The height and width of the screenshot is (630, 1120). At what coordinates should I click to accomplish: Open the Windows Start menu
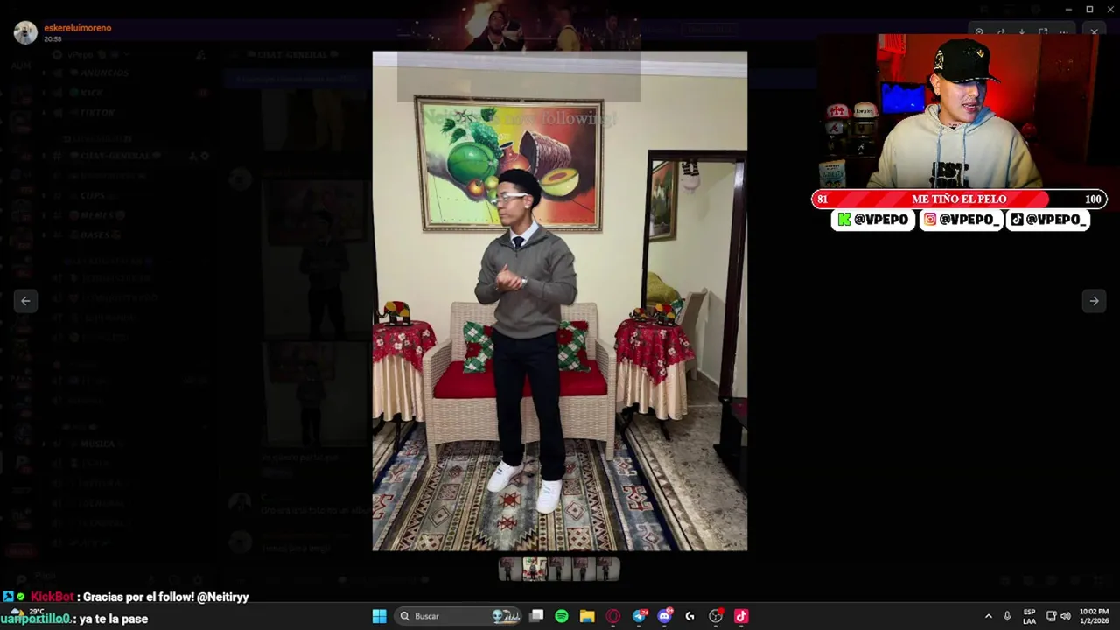click(x=380, y=616)
